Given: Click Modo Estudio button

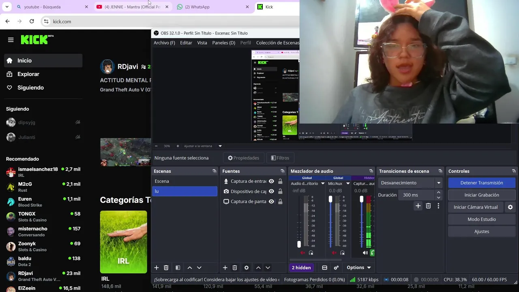Looking at the screenshot, I should [x=482, y=219].
